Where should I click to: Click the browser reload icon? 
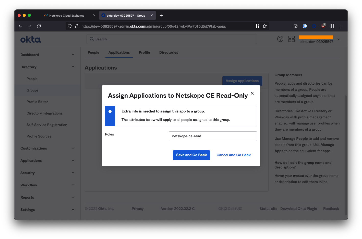pyautogui.click(x=39, y=26)
